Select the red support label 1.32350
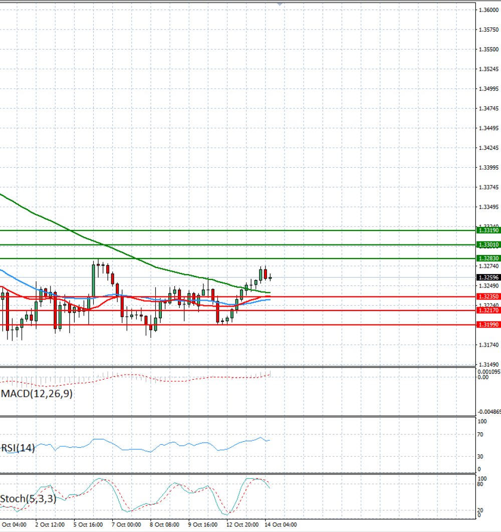501x532 pixels. (x=488, y=297)
